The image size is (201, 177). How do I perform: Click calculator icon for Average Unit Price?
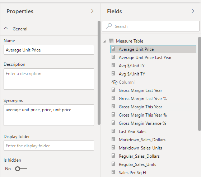click(113, 49)
